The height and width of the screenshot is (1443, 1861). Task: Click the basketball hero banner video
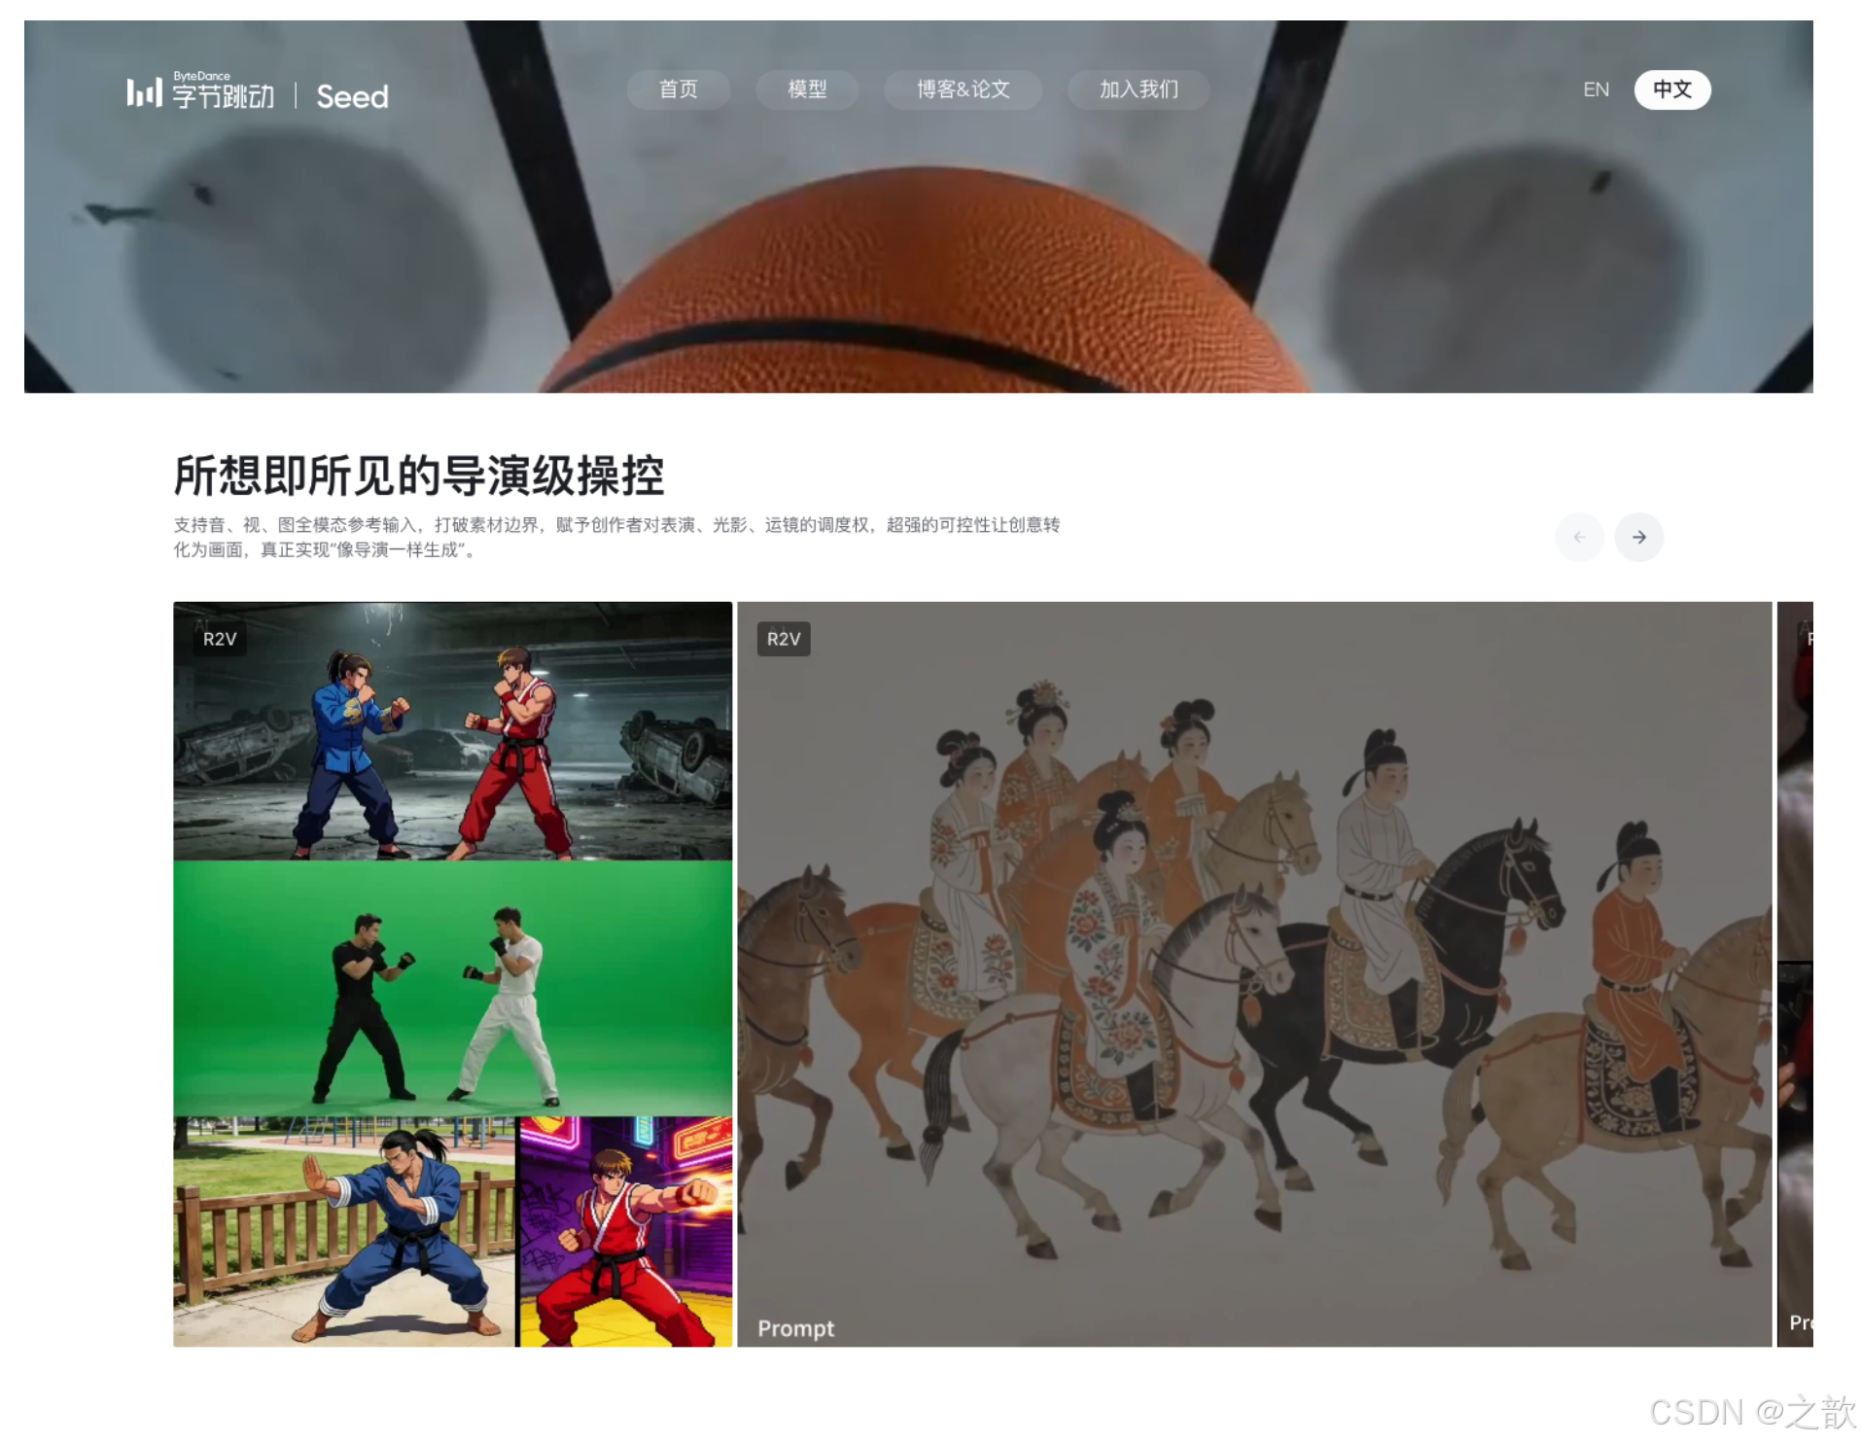pyautogui.click(x=918, y=206)
